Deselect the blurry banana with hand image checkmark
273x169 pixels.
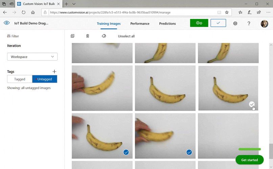189,152
